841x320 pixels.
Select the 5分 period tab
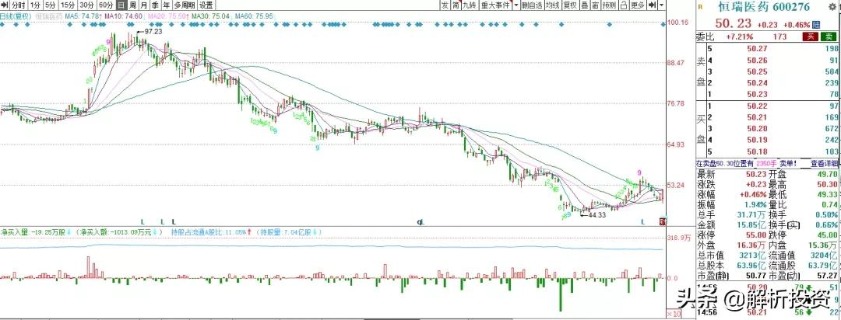coord(51,5)
